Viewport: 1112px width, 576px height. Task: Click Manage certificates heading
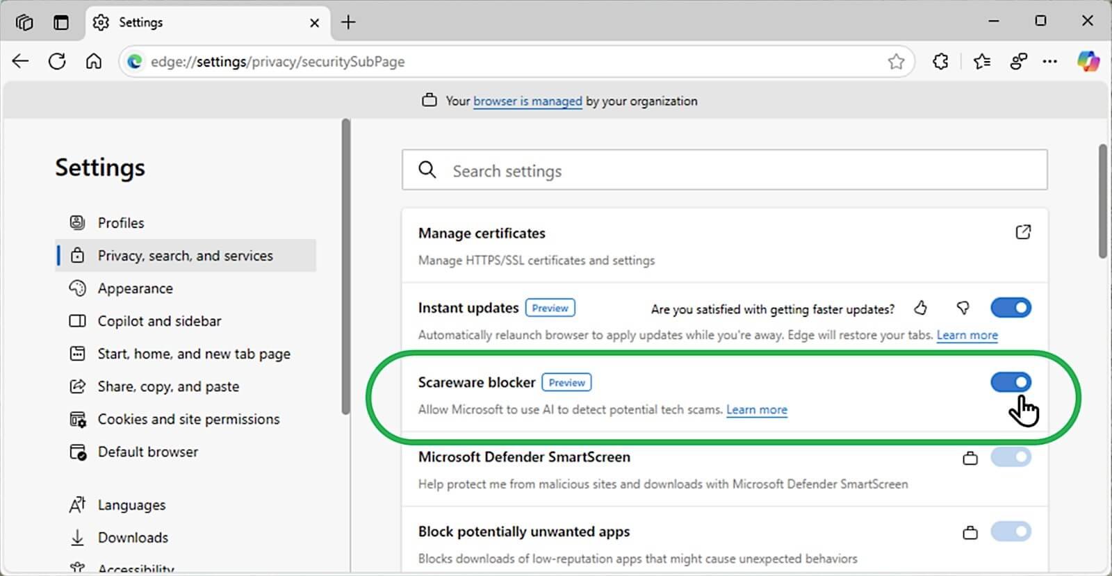click(482, 233)
